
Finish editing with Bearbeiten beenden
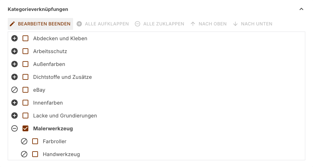coord(41,24)
